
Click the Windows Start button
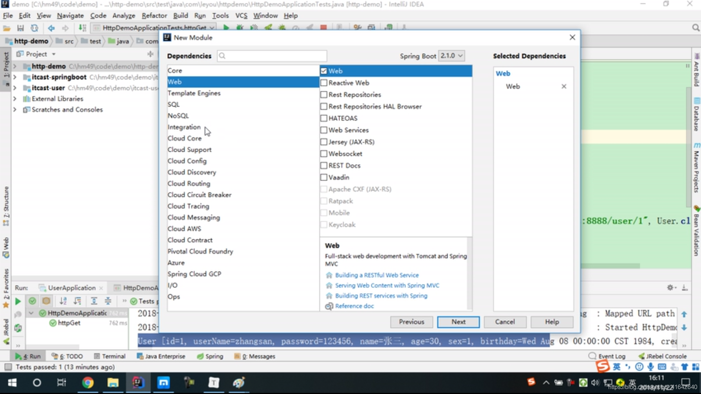[x=12, y=383]
